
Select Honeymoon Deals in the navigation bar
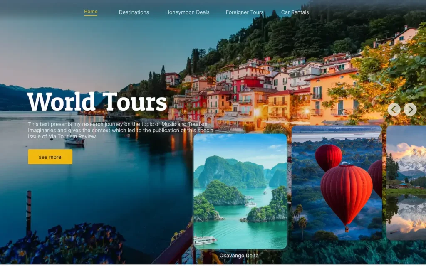click(188, 12)
